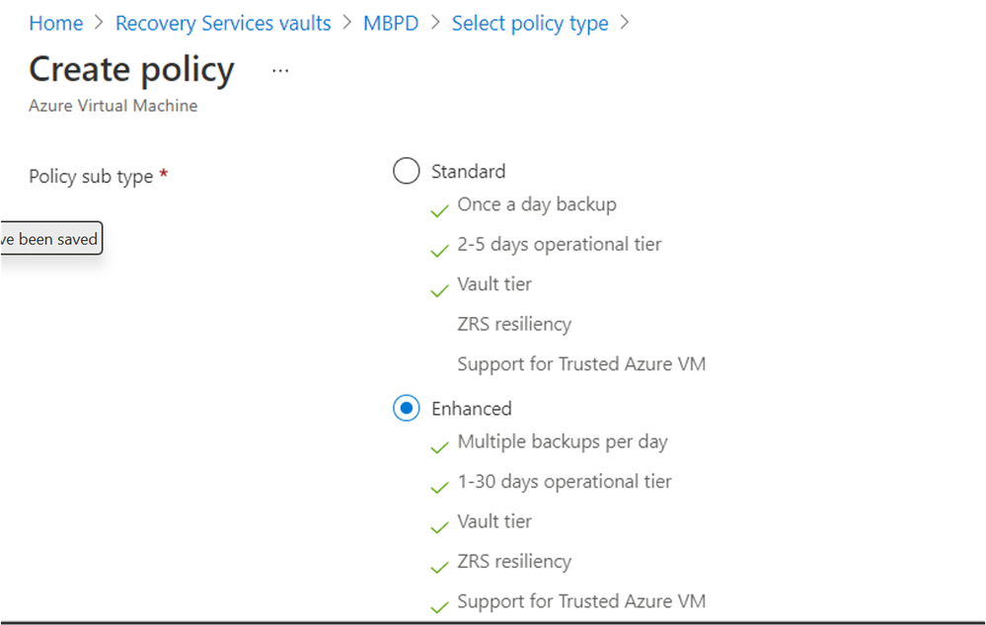
Task: Go to the Home breadcrumb
Action: (56, 24)
